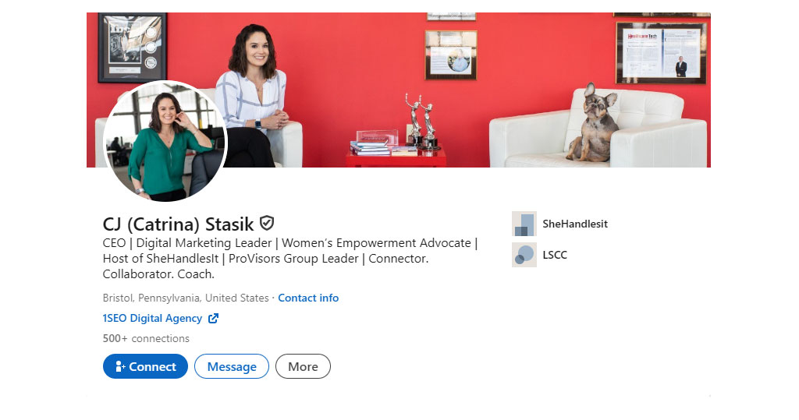Screen dimensions: 799x420
Task: Click the external link icon after 1SEO Digital Agency
Action: click(214, 318)
